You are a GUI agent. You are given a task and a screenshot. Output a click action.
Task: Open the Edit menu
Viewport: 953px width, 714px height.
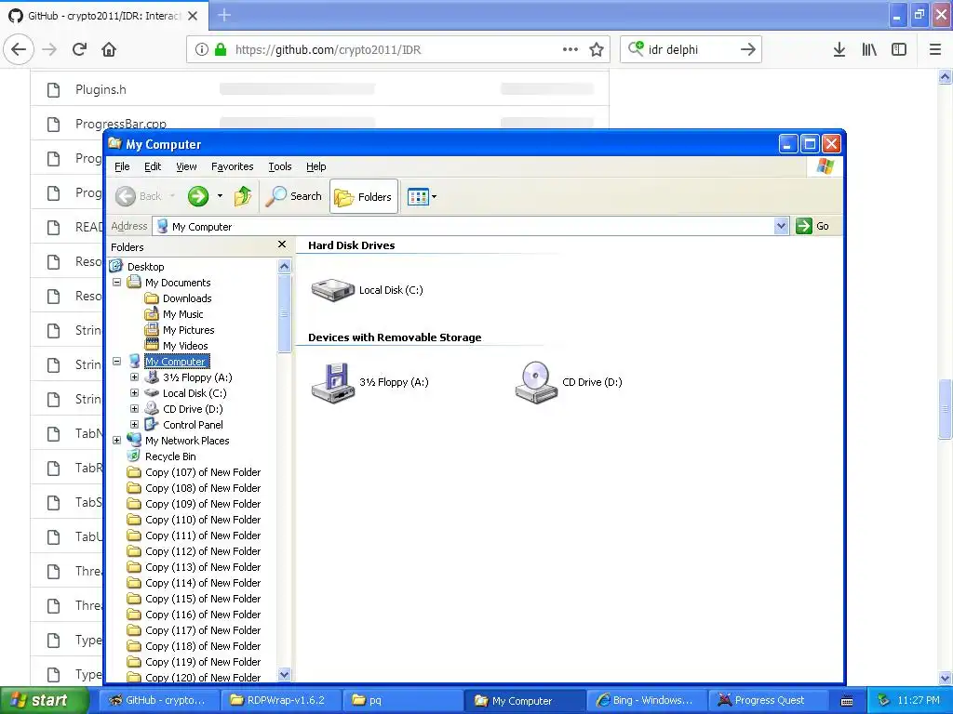153,166
